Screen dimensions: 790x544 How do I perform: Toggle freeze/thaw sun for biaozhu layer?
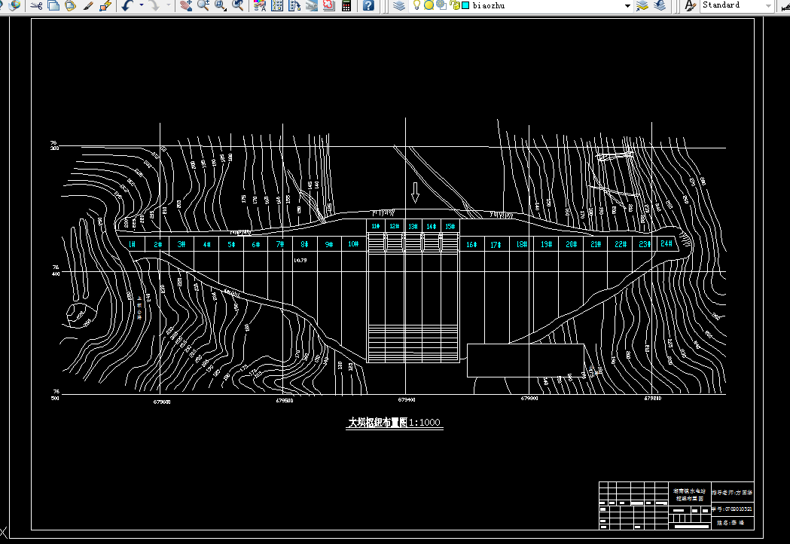point(429,5)
